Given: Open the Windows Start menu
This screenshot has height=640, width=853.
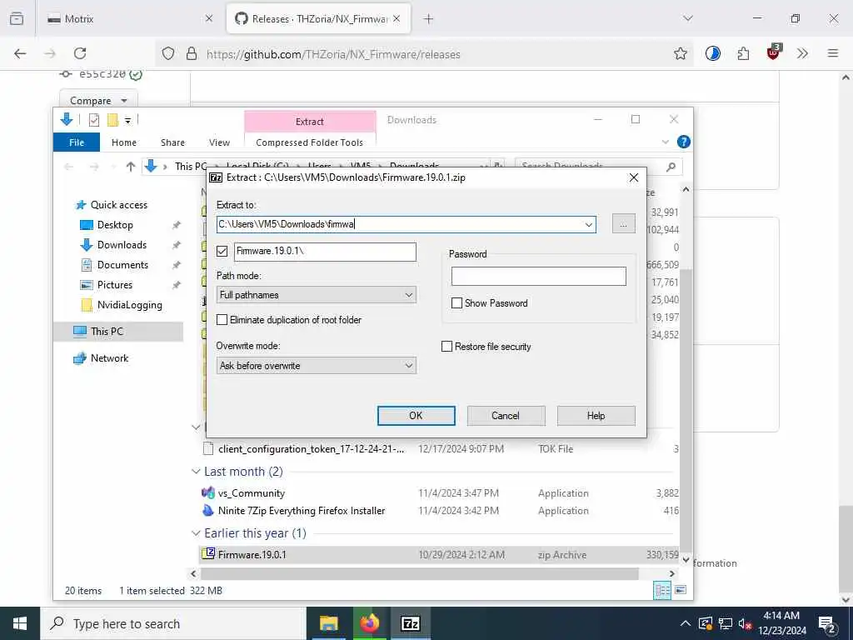Looking at the screenshot, I should (x=20, y=623).
